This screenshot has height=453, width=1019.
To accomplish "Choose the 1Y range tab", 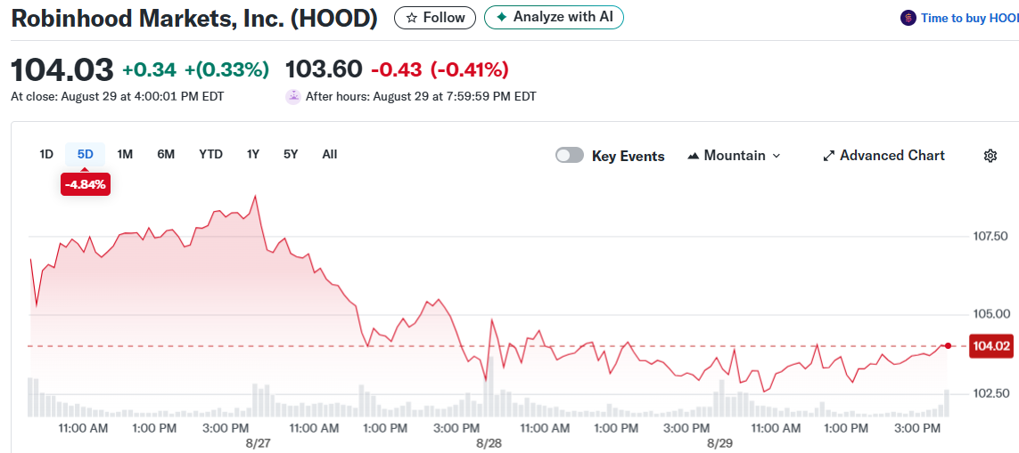I will coord(253,155).
